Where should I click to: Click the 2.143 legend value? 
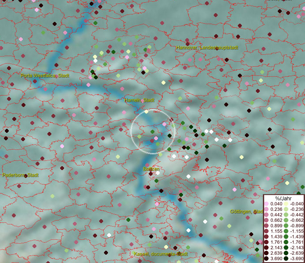[276, 248]
